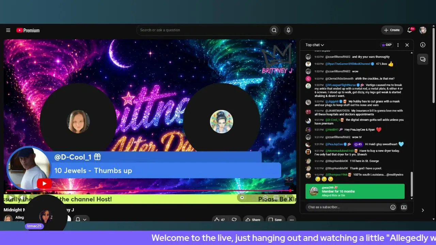Click the page vertical scrollbar
The image size is (436, 245).
pyautogui.click(x=434, y=65)
